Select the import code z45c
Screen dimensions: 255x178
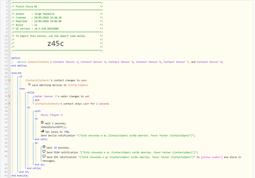pos(55,44)
